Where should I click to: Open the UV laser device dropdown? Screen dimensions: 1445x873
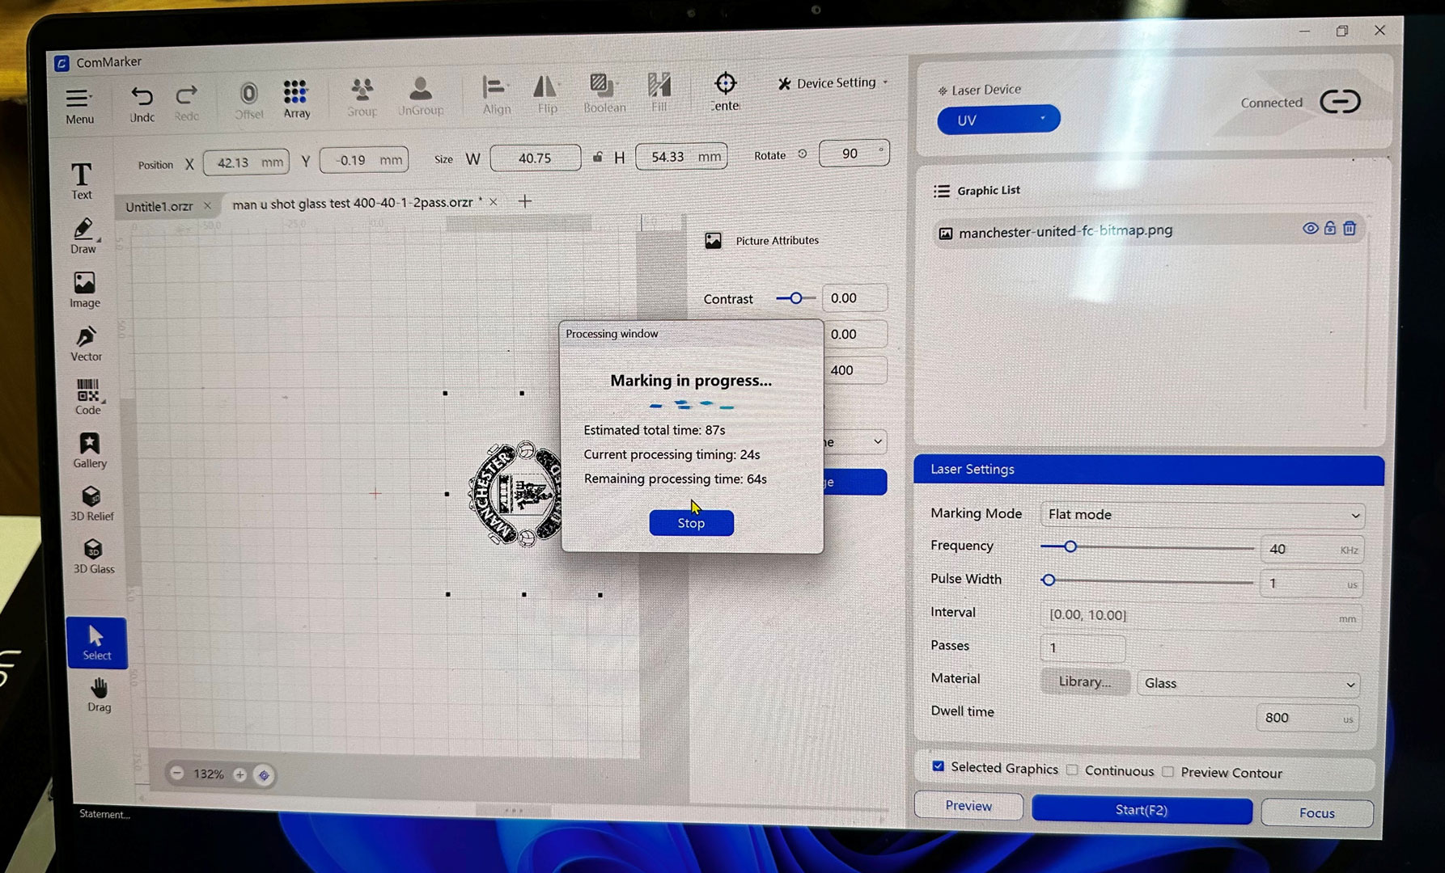998,120
